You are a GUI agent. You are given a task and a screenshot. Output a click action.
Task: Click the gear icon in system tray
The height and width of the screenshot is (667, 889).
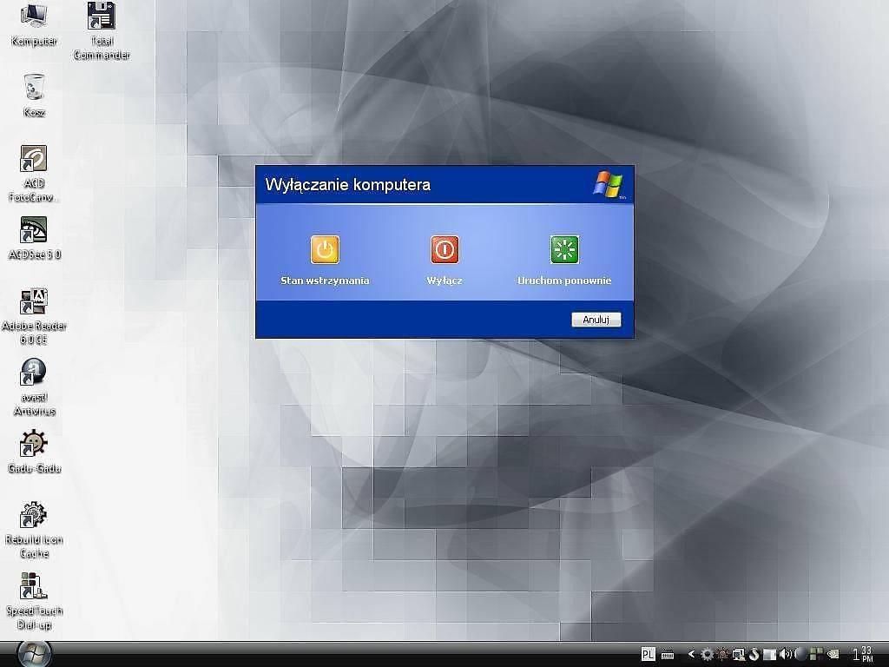point(707,654)
